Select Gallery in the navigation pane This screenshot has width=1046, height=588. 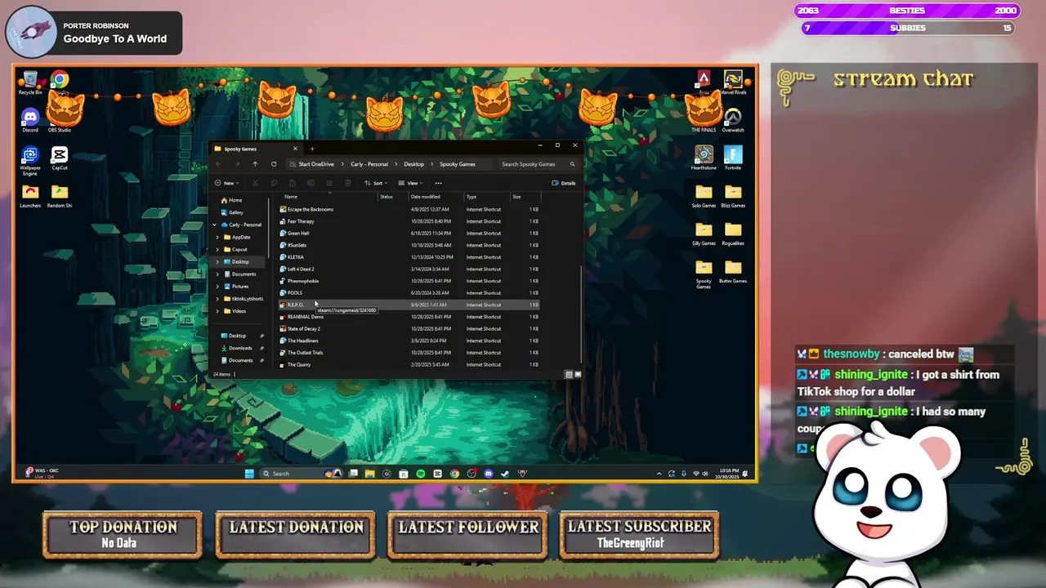(x=232, y=212)
